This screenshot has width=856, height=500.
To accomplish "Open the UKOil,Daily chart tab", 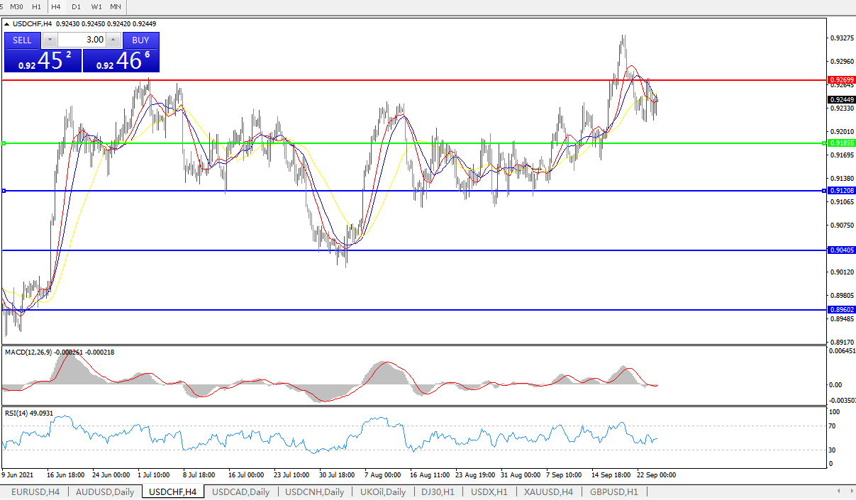I will pyautogui.click(x=383, y=491).
